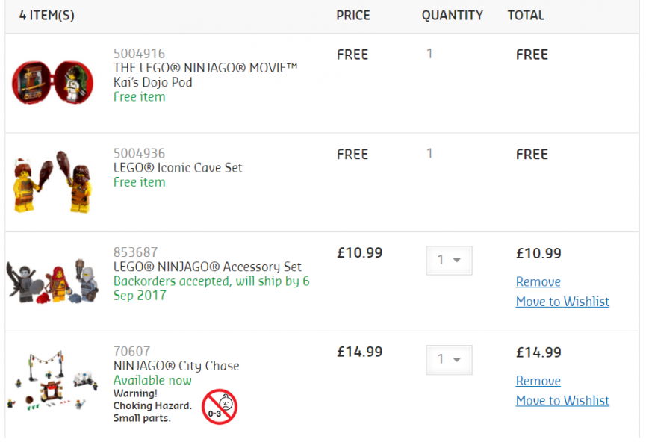Click NINJAGO Accessory Set product image
The width and height of the screenshot is (646, 442).
53,281
